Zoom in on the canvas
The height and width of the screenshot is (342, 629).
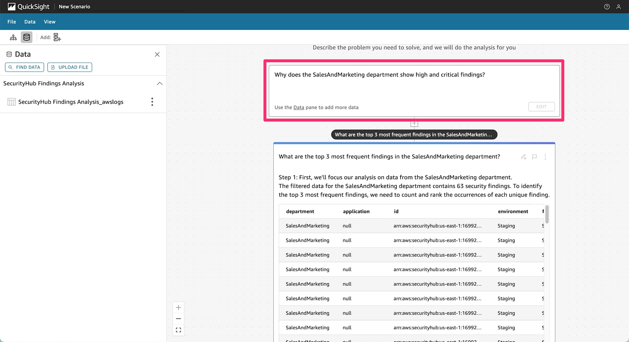coord(178,307)
